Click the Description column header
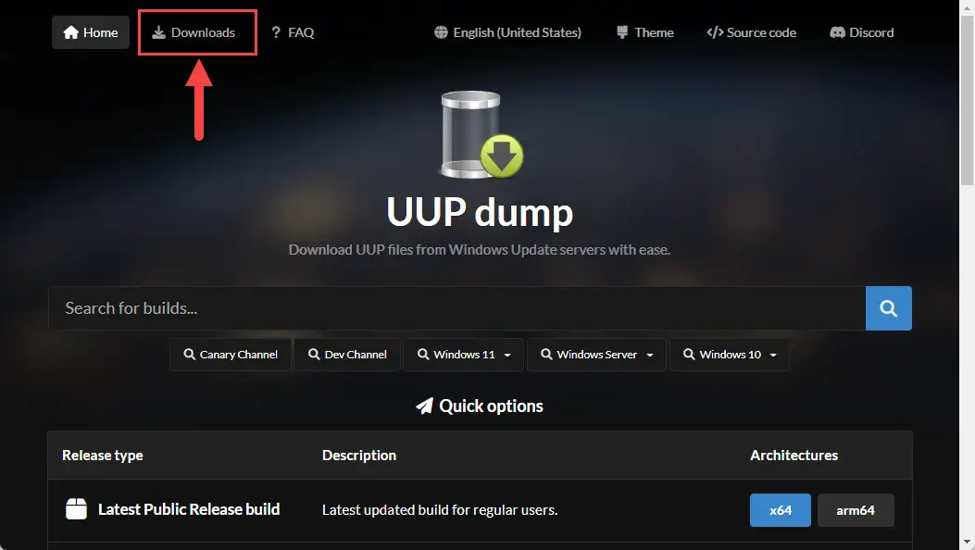This screenshot has width=975, height=550. click(x=358, y=456)
